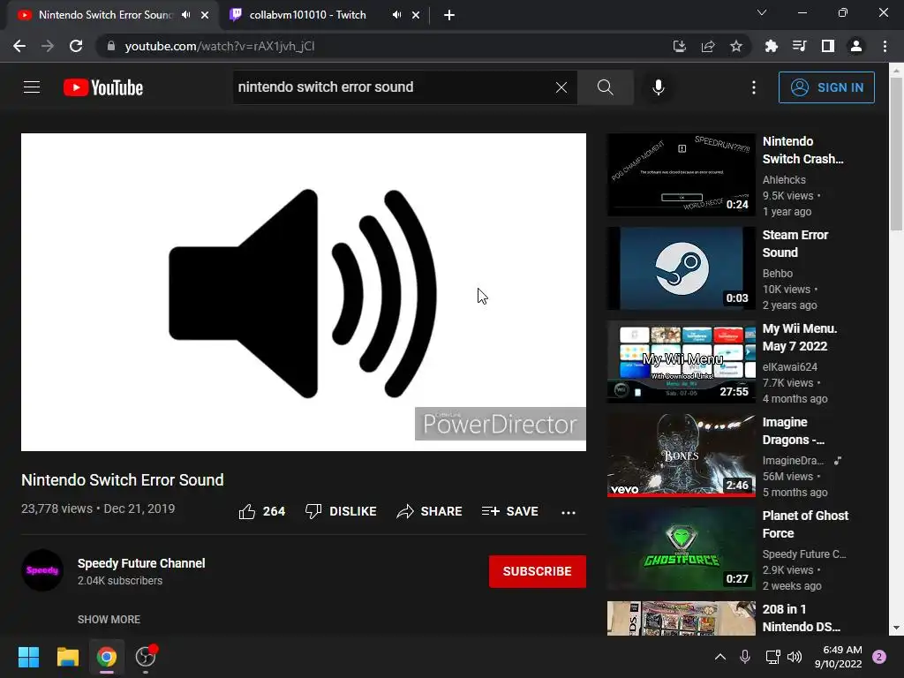Play the Planet of Ghost Force thumbnail

point(682,549)
